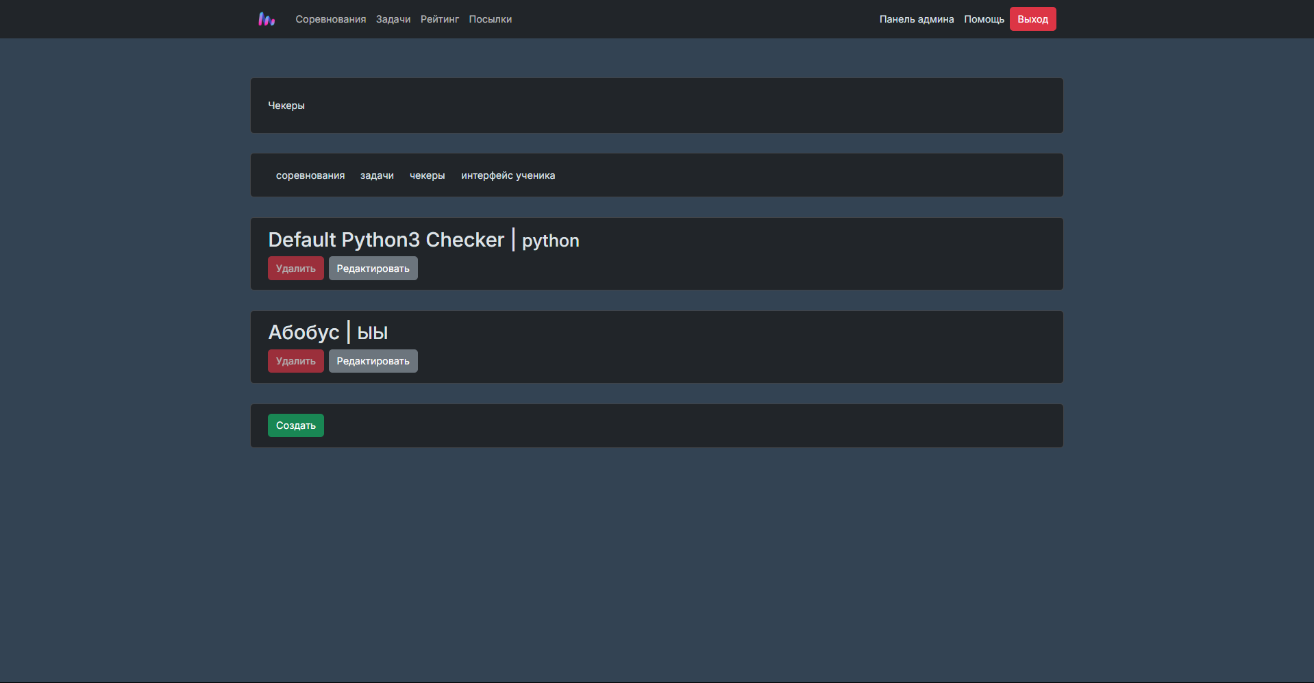
Task: Open Посылки from the top navigation
Action: point(491,19)
